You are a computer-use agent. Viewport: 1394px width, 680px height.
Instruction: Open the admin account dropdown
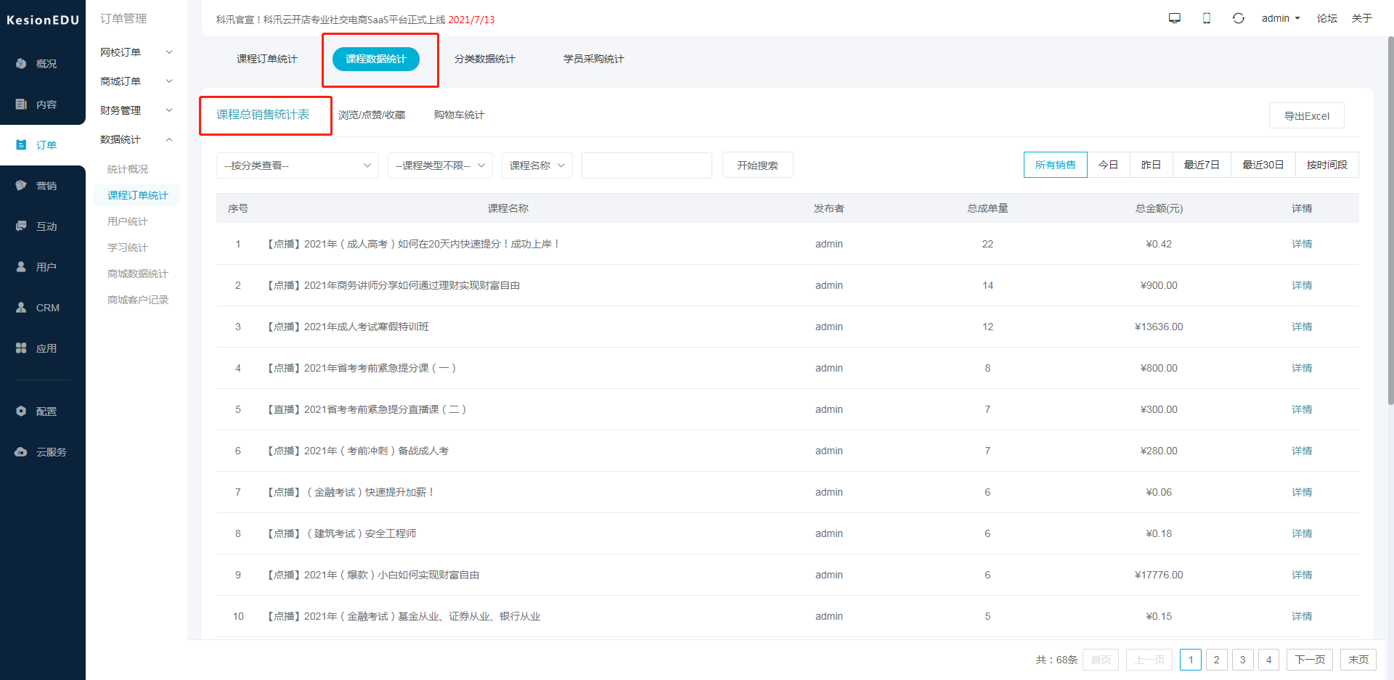click(x=1281, y=18)
